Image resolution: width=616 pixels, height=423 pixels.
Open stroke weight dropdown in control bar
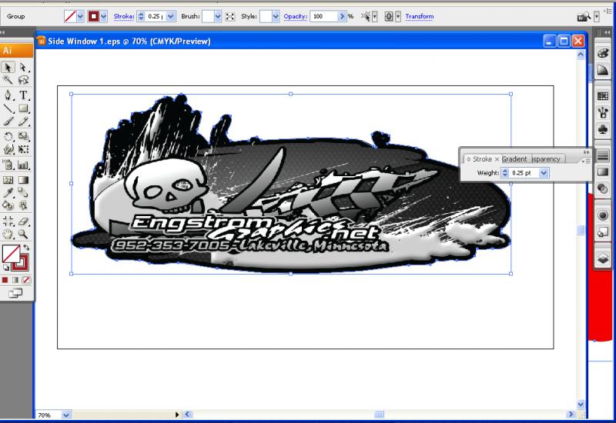pos(171,16)
